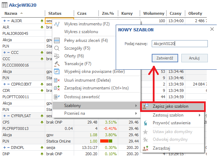
Task: Click the Wolumeny column header
Action: click(154, 13)
